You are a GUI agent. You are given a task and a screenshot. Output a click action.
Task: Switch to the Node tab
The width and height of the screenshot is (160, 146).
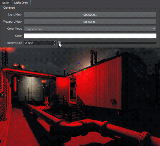click(x=5, y=3)
